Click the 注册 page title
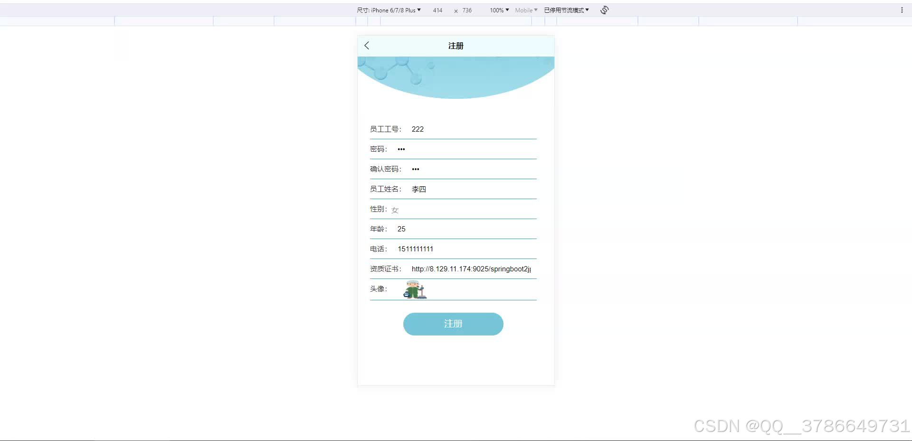This screenshot has height=441, width=912. point(456,46)
